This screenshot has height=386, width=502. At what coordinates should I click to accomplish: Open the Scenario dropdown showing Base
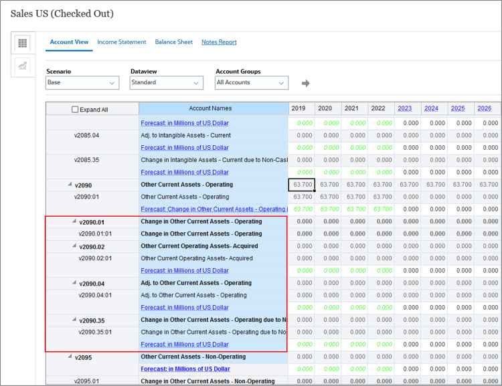[x=82, y=83]
